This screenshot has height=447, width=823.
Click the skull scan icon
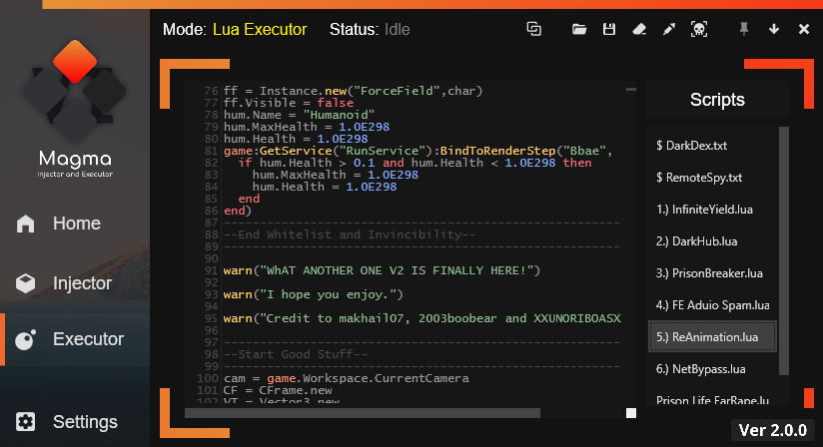[x=699, y=29]
